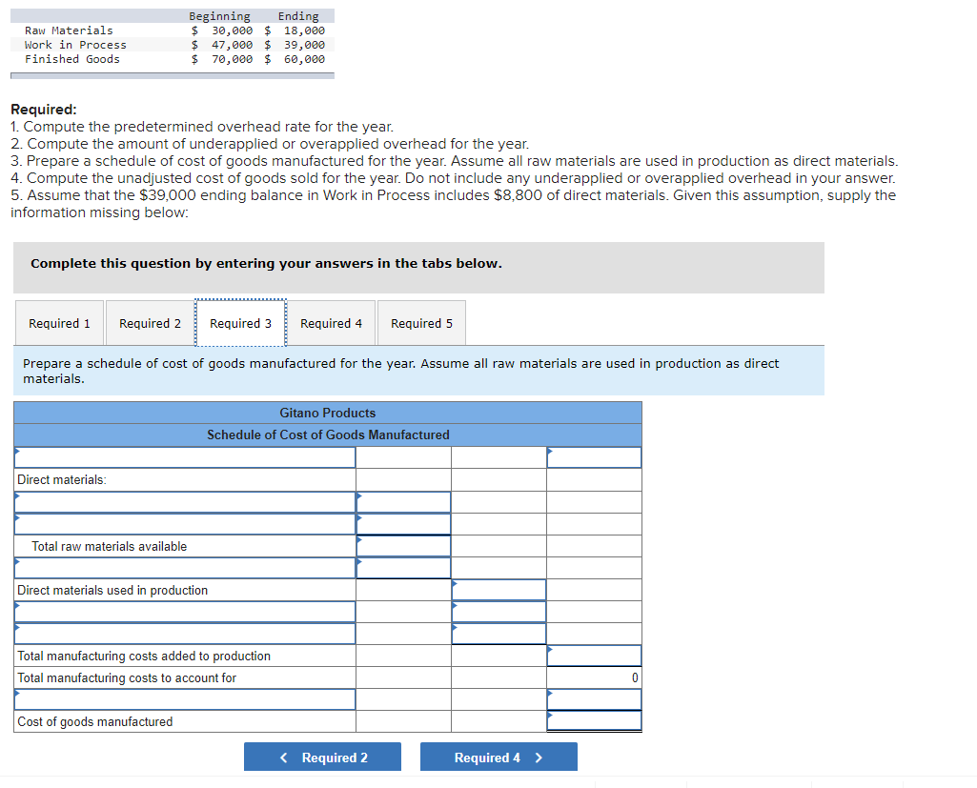Open the second label dropdown below Direct materials used

pos(185,634)
